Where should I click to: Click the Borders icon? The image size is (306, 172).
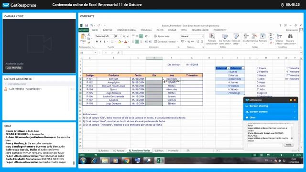(x=112, y=42)
